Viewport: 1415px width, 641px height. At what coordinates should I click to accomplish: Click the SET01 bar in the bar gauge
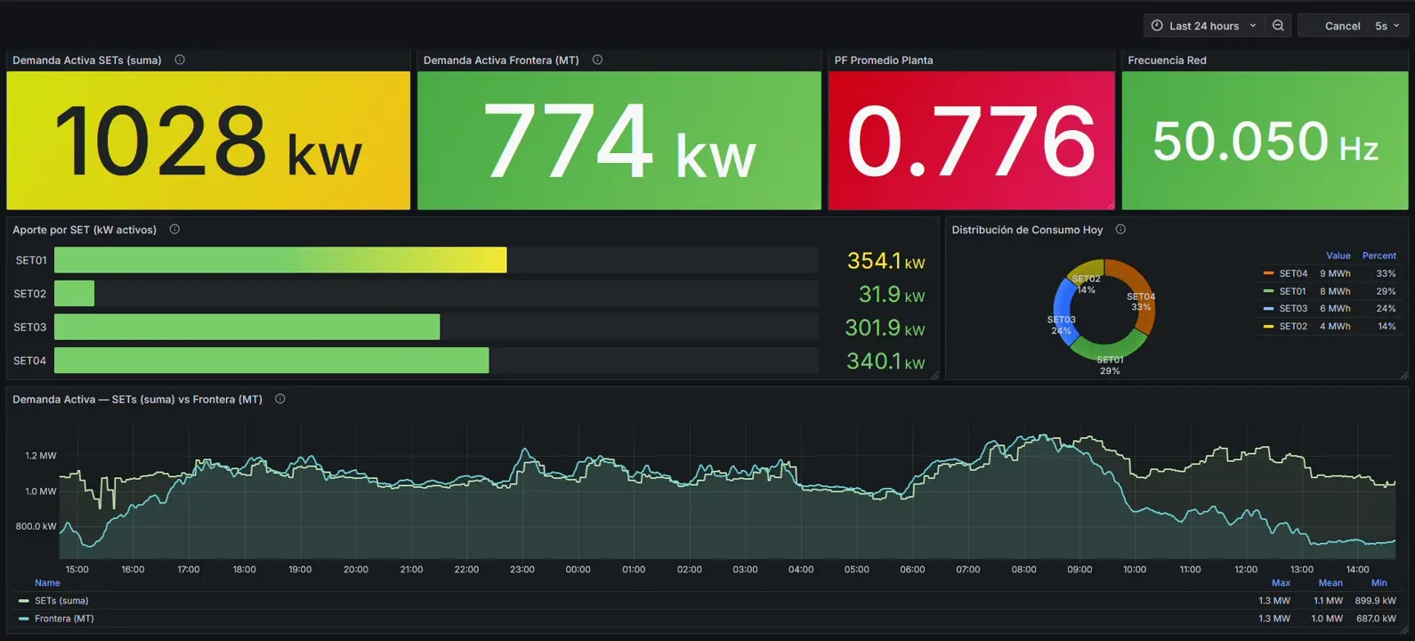pos(280,260)
